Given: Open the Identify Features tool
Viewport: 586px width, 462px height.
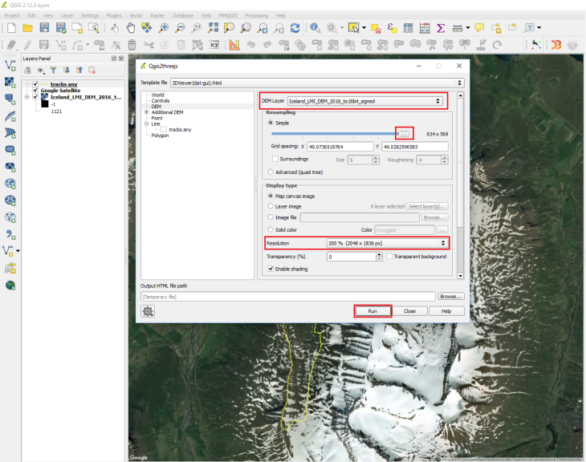Looking at the screenshot, I should 315,28.
